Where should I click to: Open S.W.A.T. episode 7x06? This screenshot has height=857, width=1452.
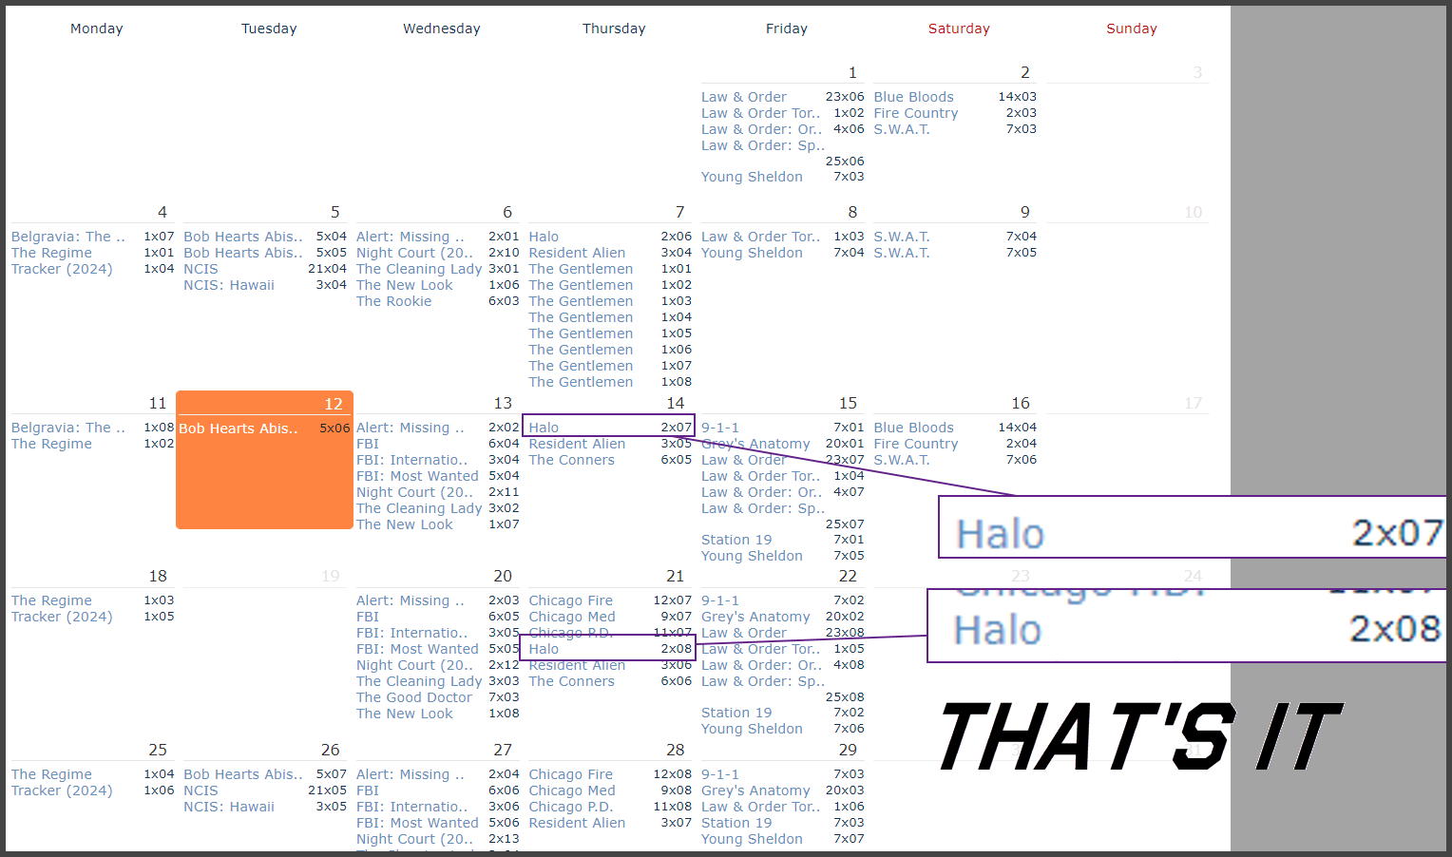coord(902,460)
